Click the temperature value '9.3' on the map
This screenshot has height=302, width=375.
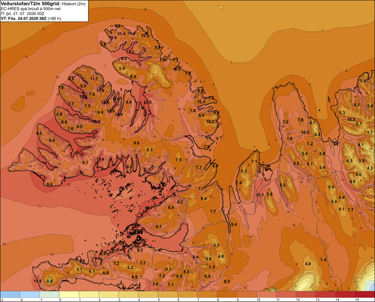pos(124,59)
